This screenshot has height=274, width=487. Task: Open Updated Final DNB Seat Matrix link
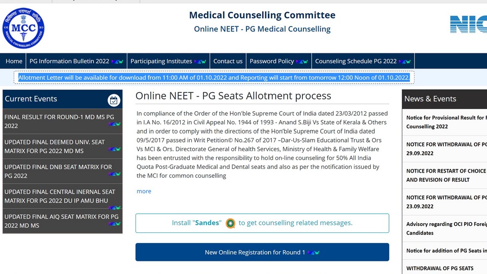(x=62, y=171)
